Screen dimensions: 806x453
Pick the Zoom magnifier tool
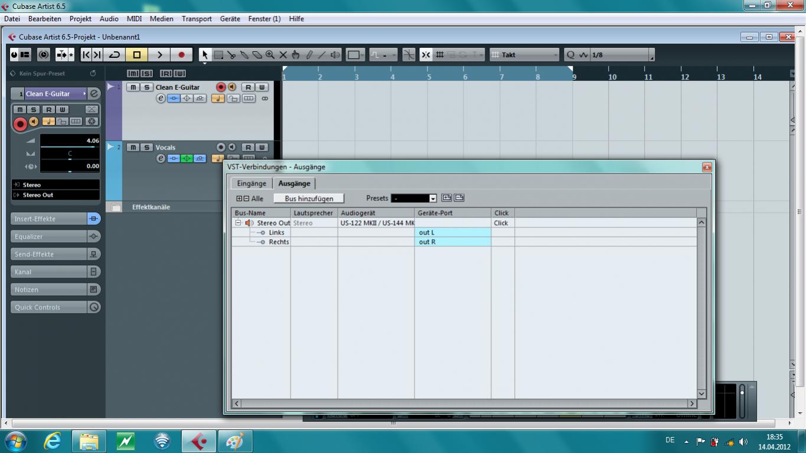tap(270, 55)
